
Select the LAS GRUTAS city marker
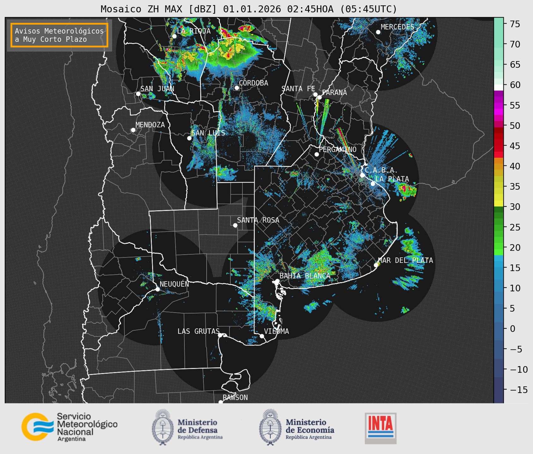[x=220, y=335]
